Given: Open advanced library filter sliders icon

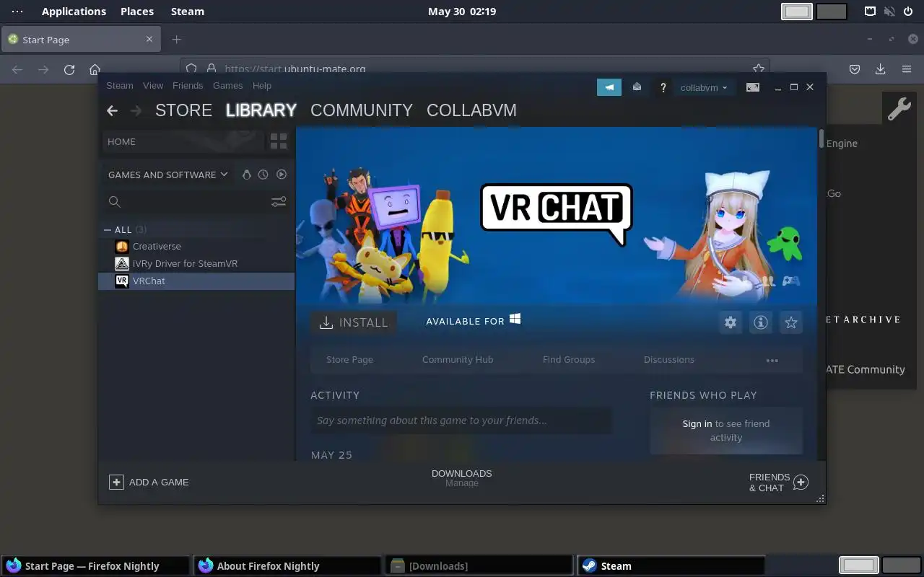Looking at the screenshot, I should pyautogui.click(x=279, y=202).
